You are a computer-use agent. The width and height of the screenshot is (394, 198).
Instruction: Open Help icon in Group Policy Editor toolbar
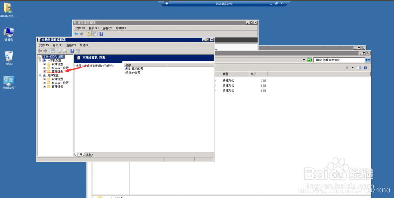click(x=72, y=51)
